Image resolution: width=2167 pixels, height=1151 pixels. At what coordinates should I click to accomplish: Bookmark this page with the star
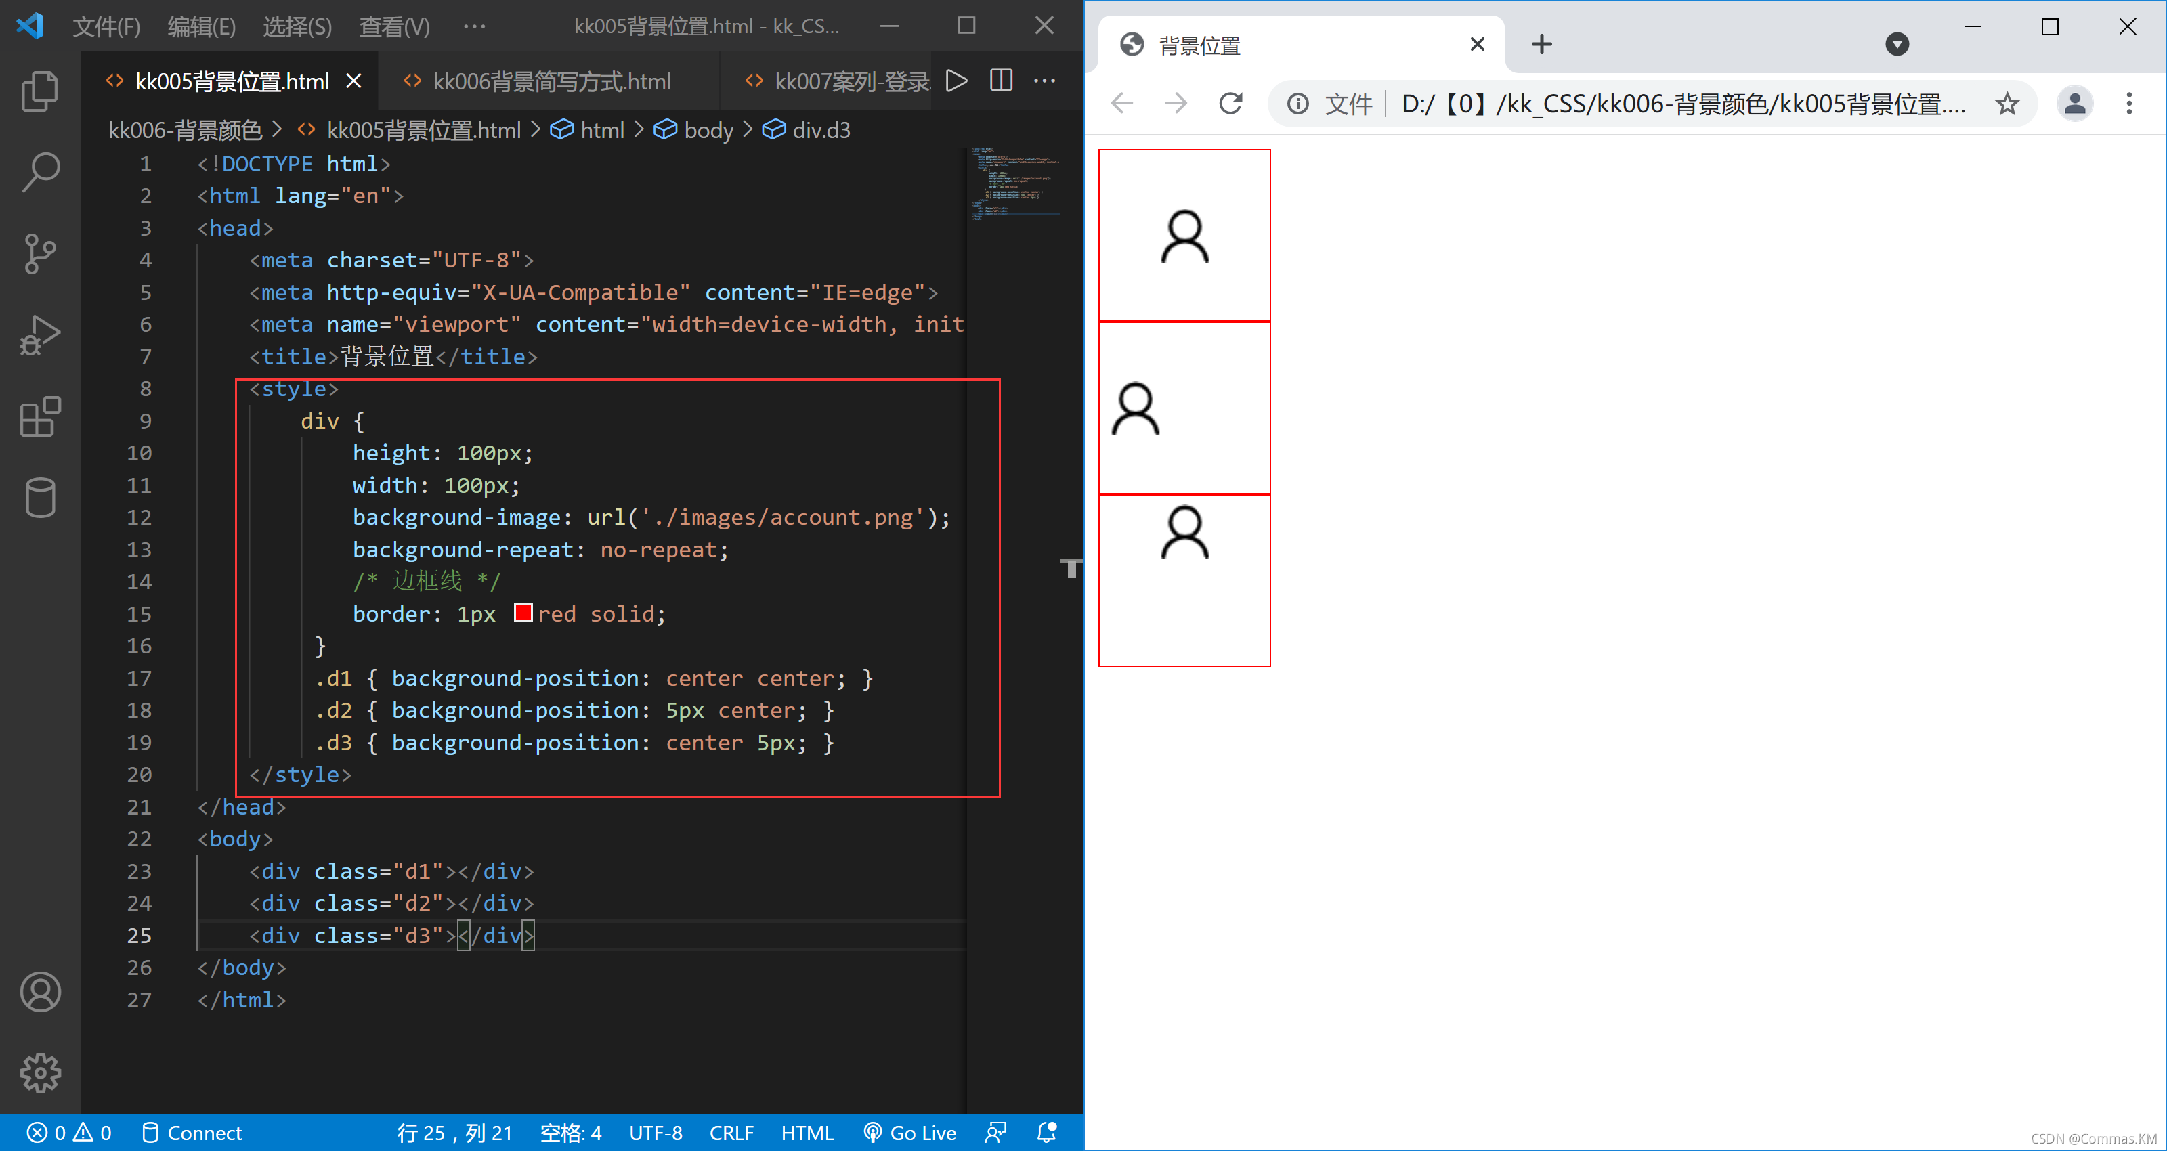click(x=2007, y=104)
